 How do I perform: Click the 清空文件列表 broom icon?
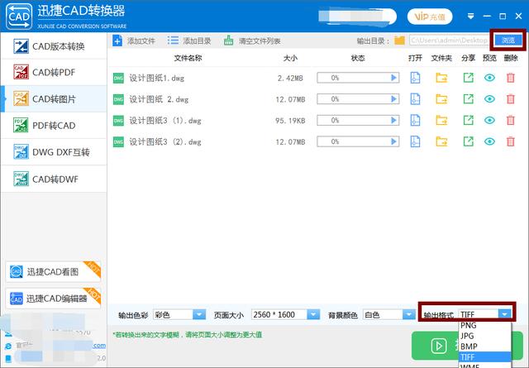[228, 41]
